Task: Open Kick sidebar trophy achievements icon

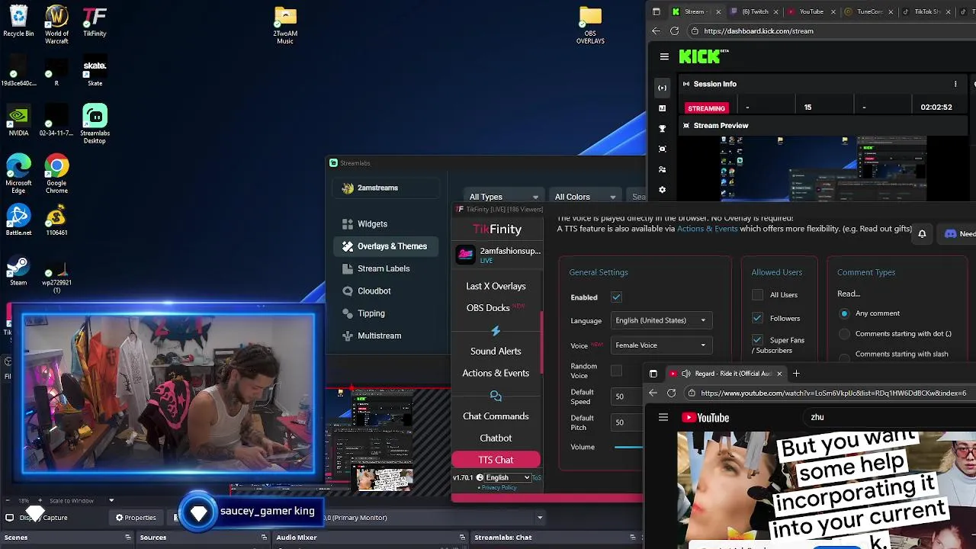Action: click(x=662, y=128)
